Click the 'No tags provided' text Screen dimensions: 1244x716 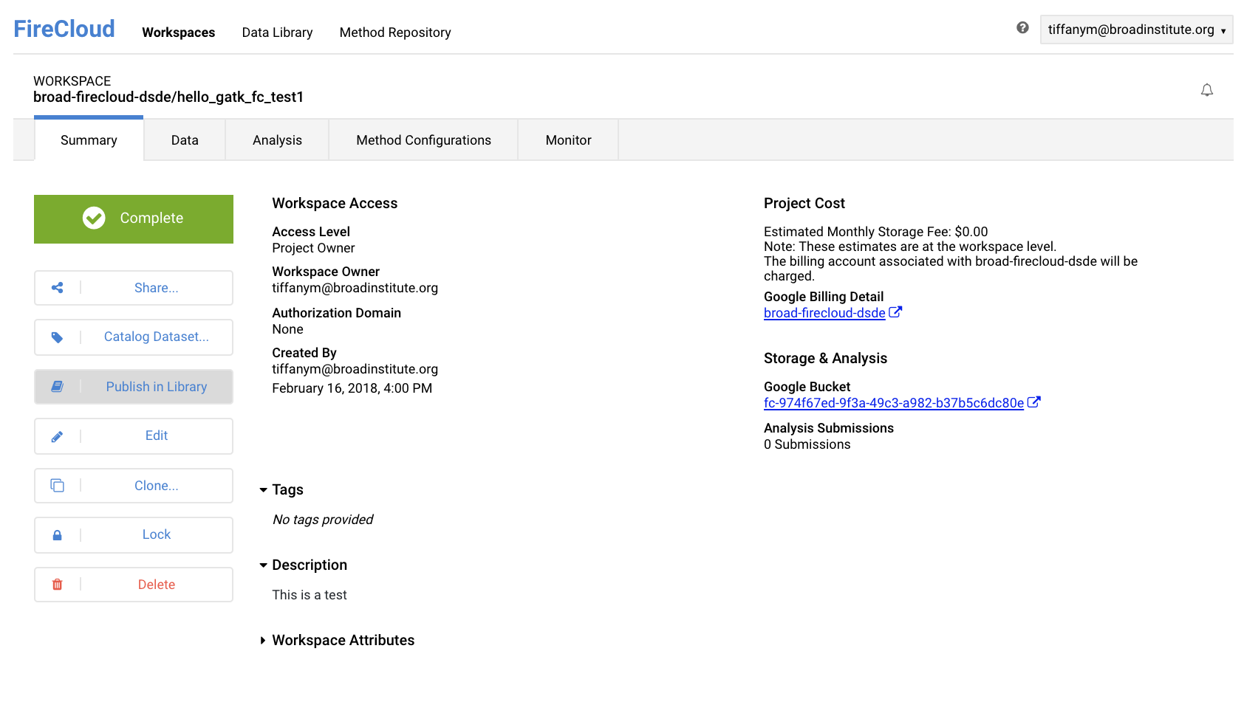[323, 520]
